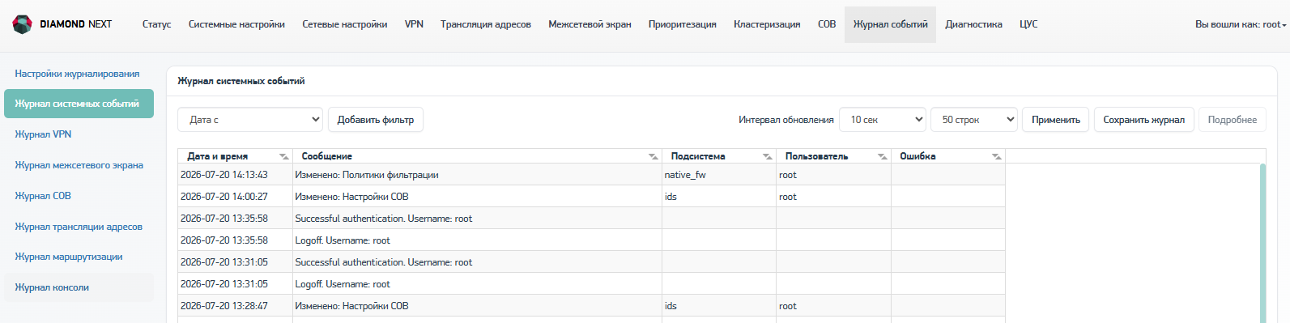
Task: Select 13:35:58 Logoff. Username: root row
Action: [x=591, y=240]
